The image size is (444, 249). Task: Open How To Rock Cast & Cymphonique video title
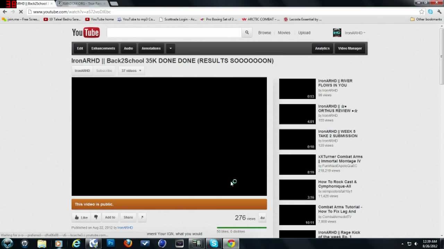pyautogui.click(x=338, y=184)
